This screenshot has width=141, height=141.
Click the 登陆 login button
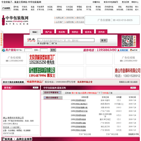coord(53,50)
